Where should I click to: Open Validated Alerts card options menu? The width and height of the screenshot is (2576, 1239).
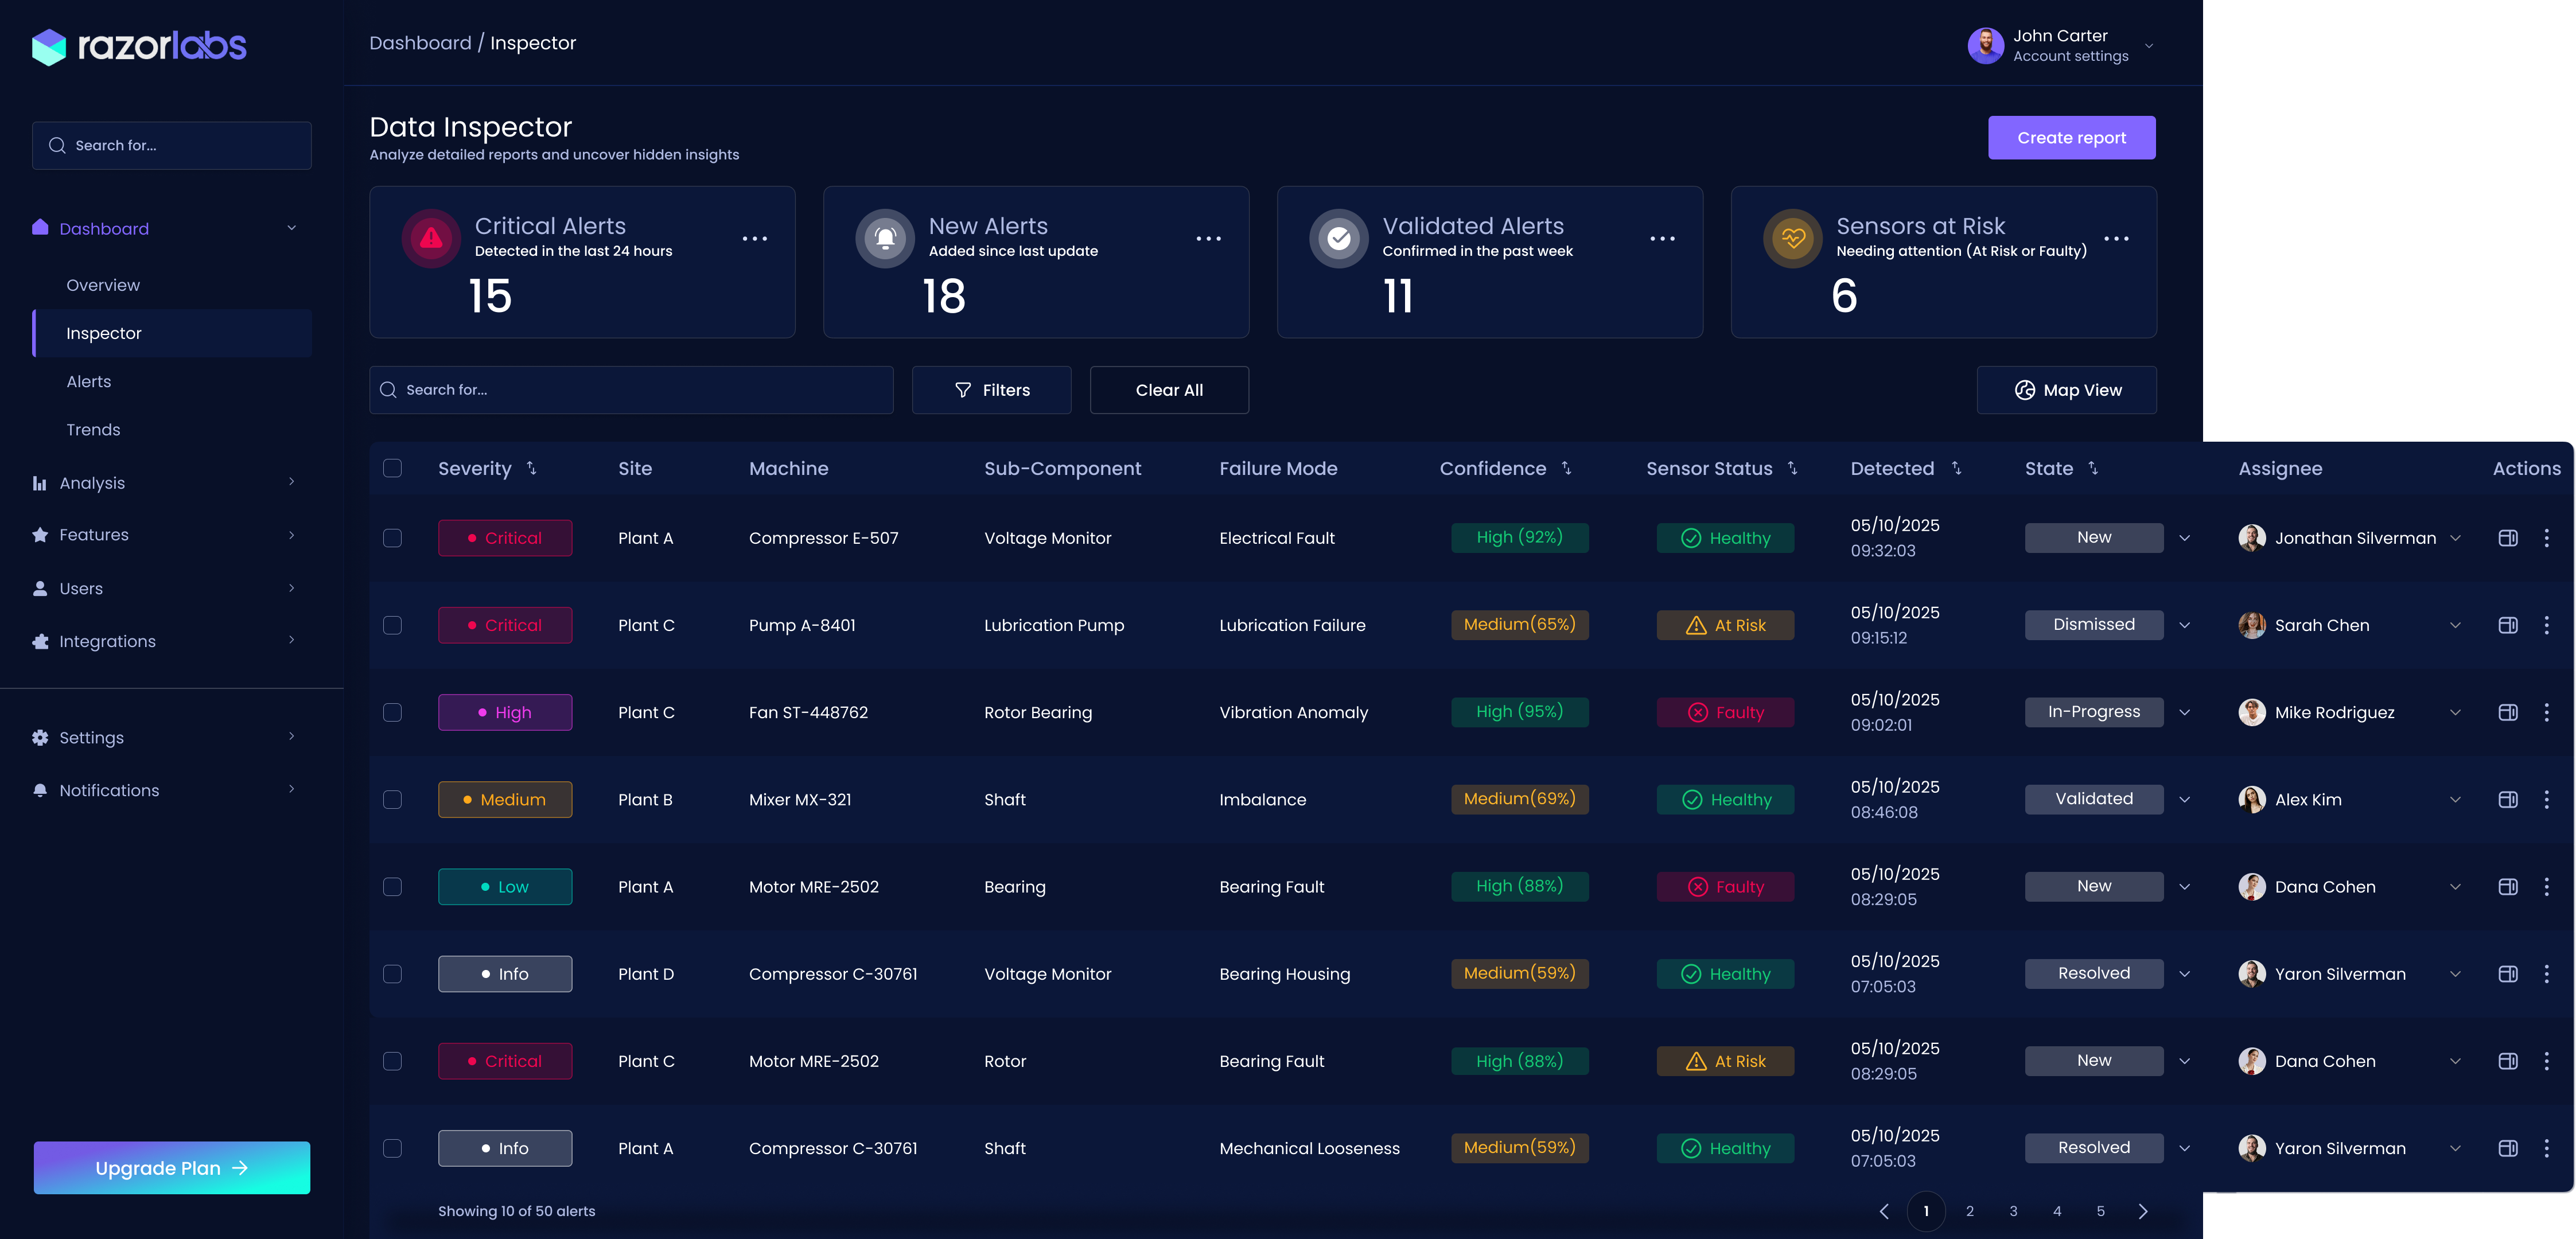pos(1663,238)
